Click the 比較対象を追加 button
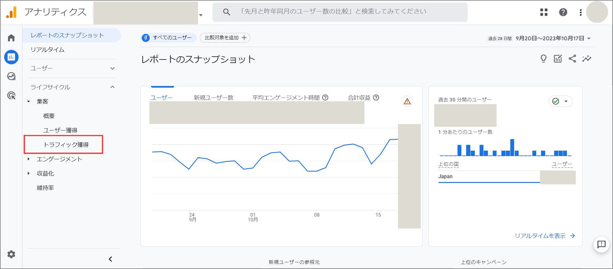This screenshot has height=269, width=613. (x=225, y=38)
